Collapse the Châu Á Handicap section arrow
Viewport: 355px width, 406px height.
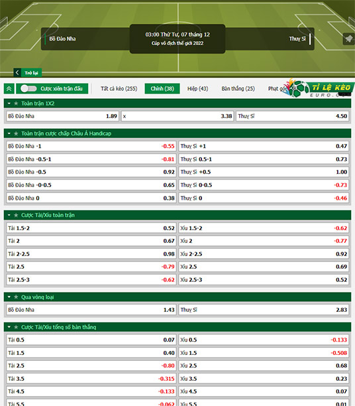coord(9,133)
